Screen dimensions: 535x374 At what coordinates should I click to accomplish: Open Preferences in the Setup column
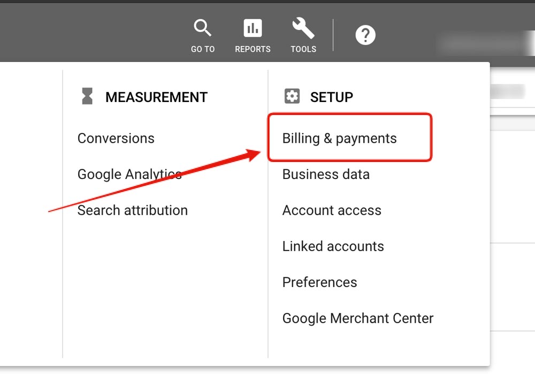point(319,282)
